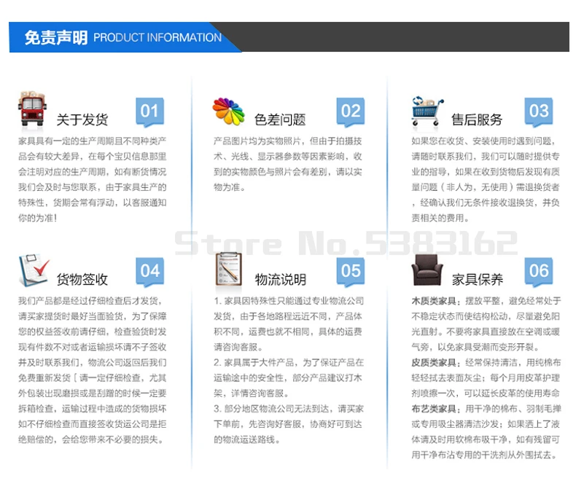576x486 pixels.
Task: Click the 家具保养 section heading
Action: pos(477,280)
